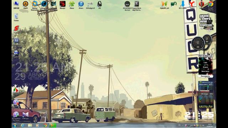Launch the red S desktop shortcut
The height and width of the screenshot is (128, 228).
16,29
